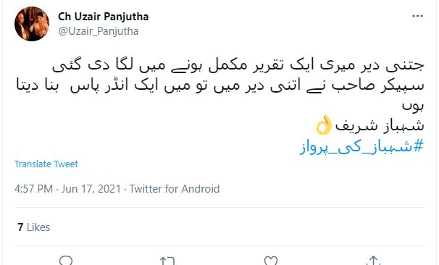Retweet this tweet using the retweet icon
This screenshot has height=265, width=439.
pyautogui.click(x=168, y=261)
